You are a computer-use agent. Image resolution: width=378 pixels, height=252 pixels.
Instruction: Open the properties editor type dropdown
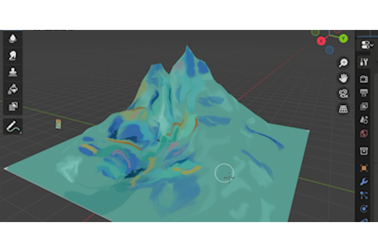click(x=366, y=45)
